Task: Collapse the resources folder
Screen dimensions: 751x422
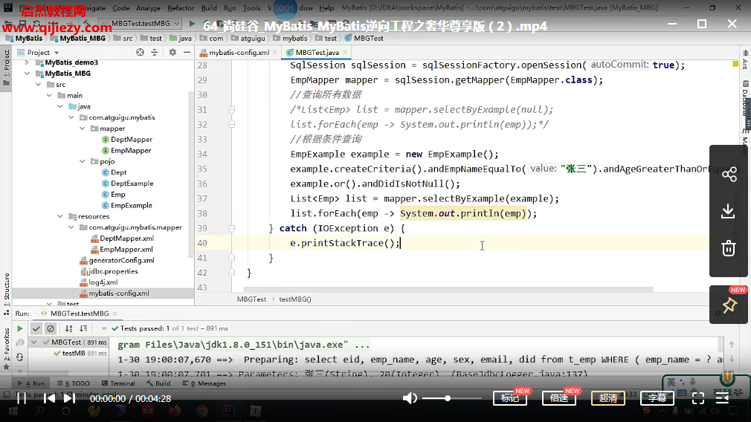Action: [60, 216]
